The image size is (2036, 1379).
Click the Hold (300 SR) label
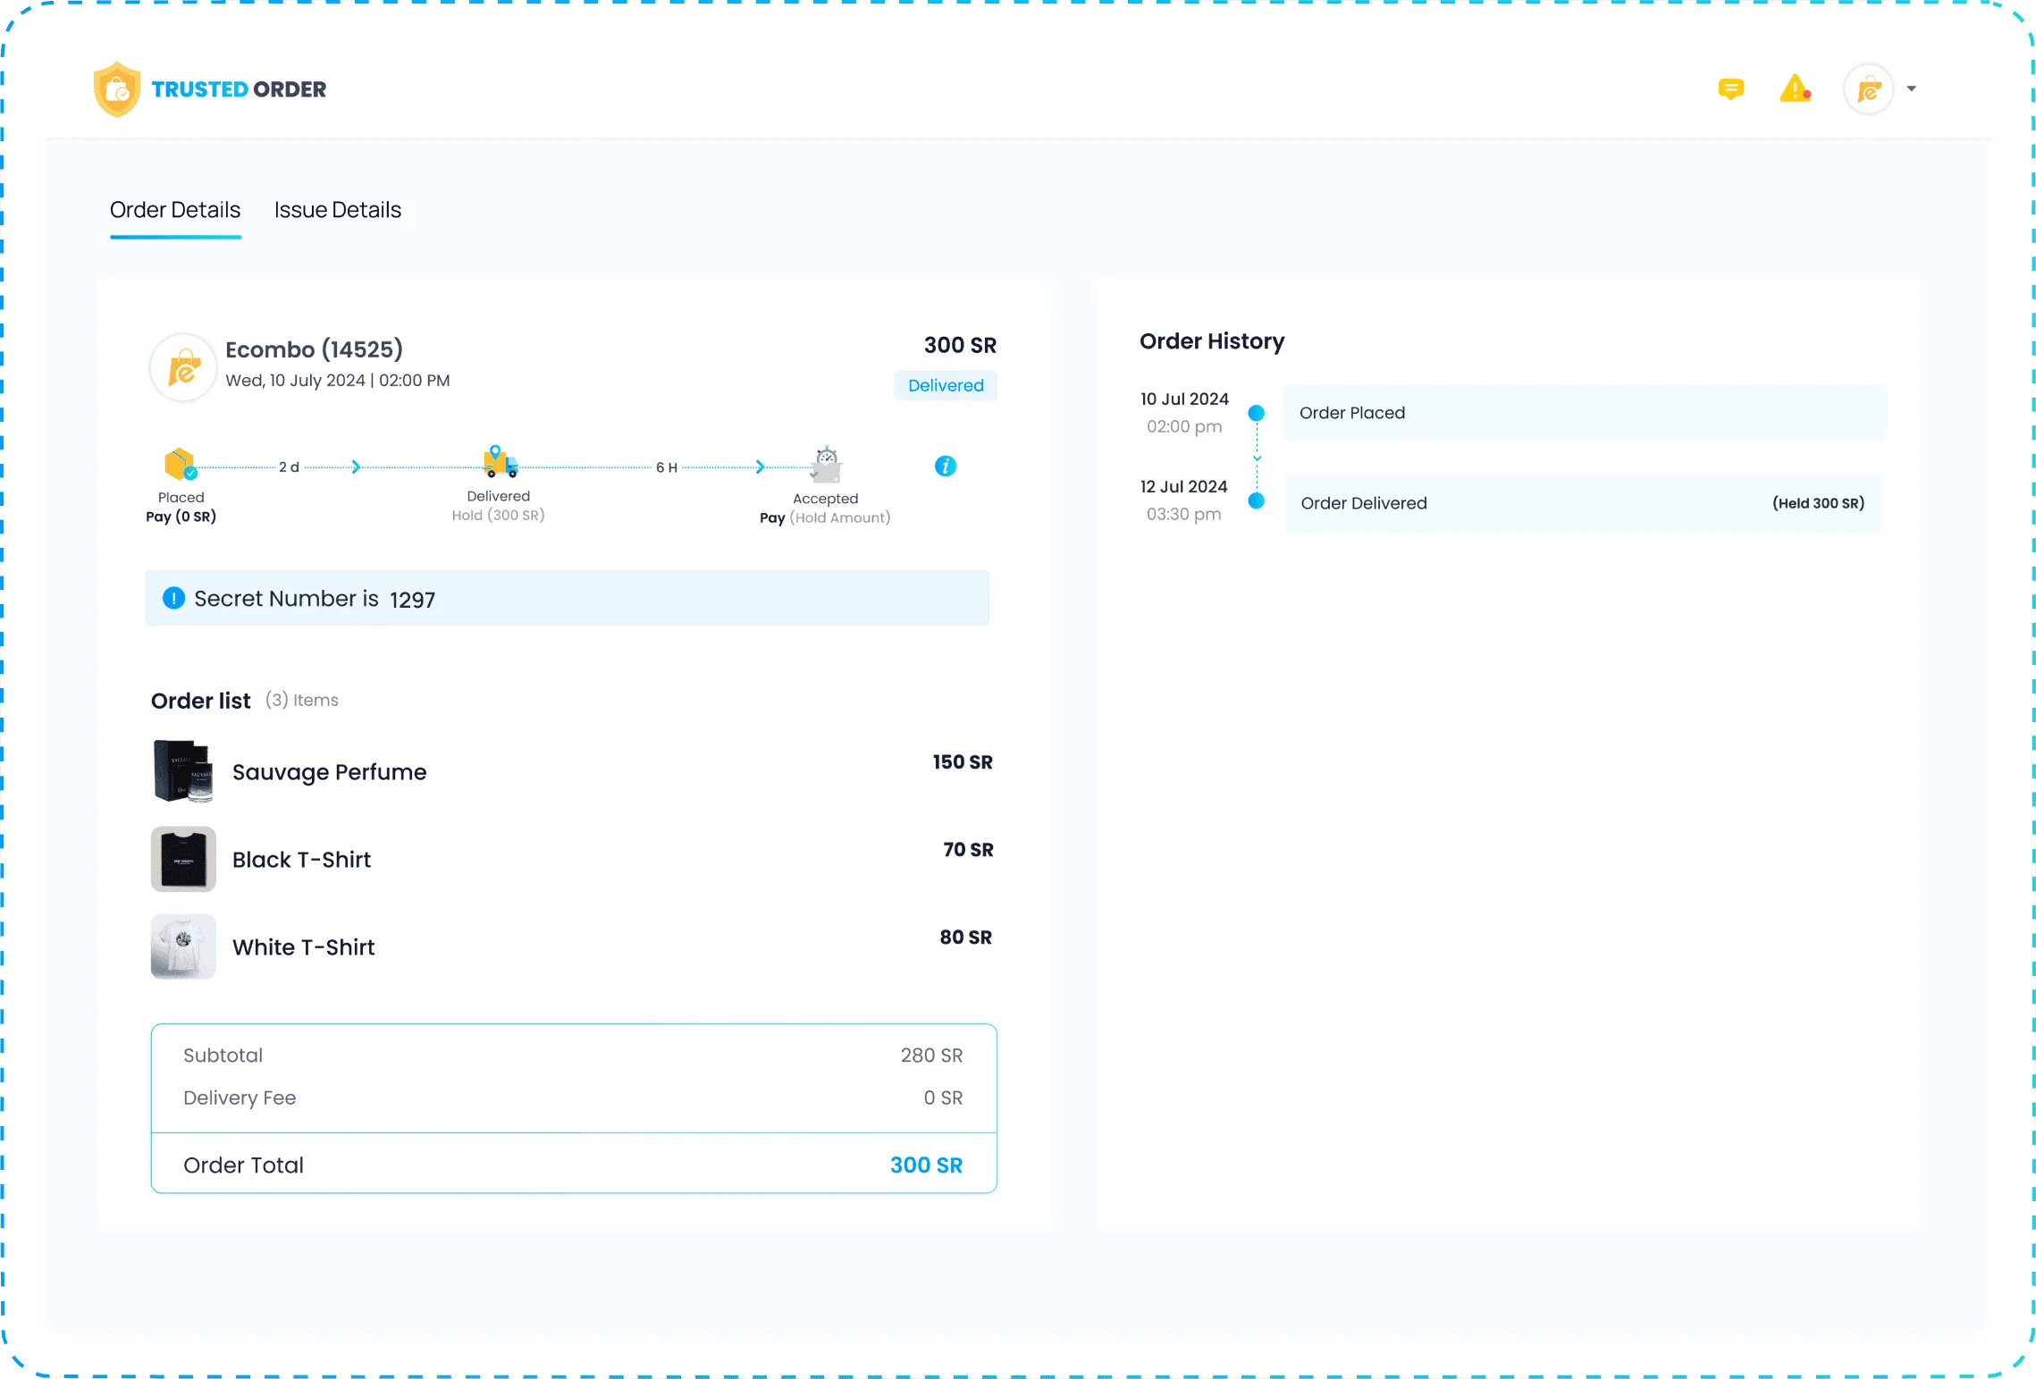[x=498, y=515]
